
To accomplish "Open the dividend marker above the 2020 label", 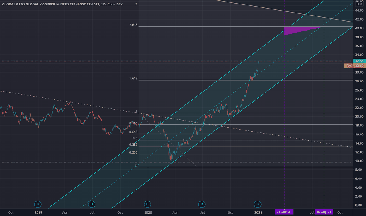I will click(x=147, y=204).
